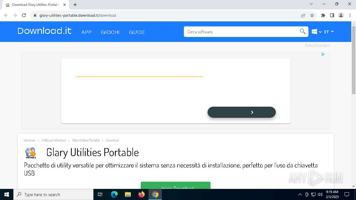Toggle the browser side panel icon
This screenshot has width=356, height=200.
tap(332, 15)
